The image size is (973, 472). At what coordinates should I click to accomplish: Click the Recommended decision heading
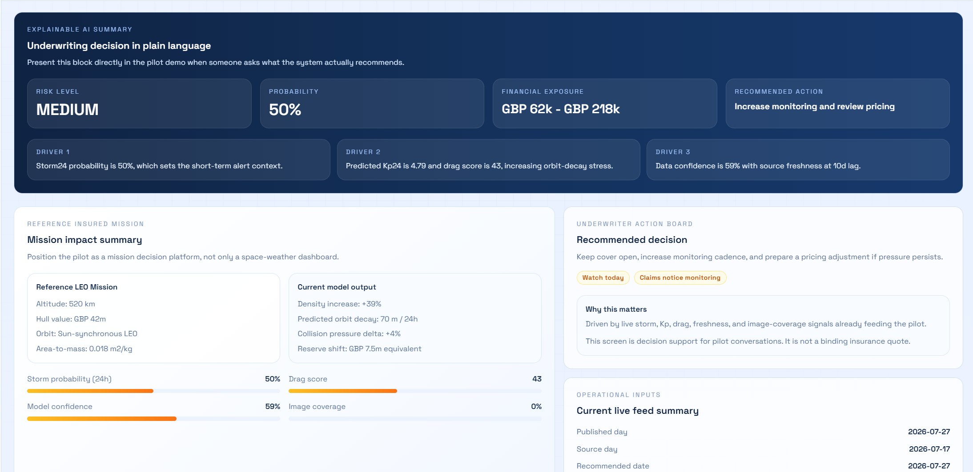632,240
